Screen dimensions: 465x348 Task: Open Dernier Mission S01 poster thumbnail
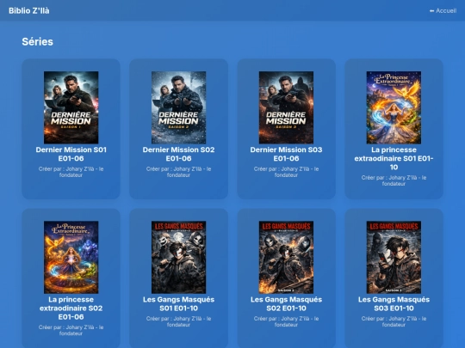coord(71,107)
